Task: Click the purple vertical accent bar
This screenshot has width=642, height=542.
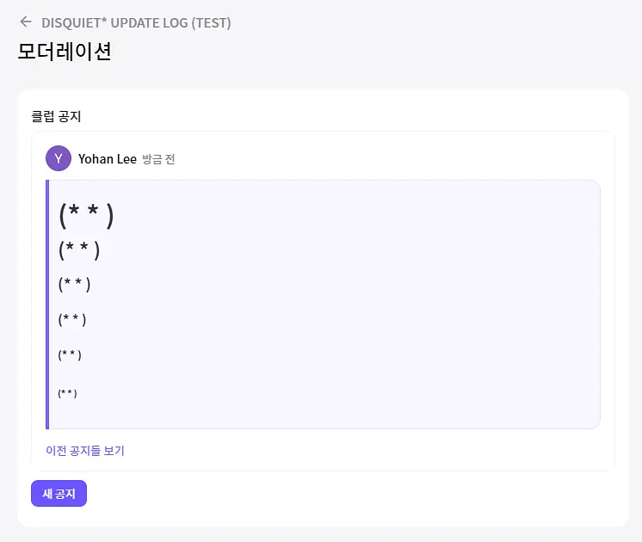Action: tap(47, 305)
